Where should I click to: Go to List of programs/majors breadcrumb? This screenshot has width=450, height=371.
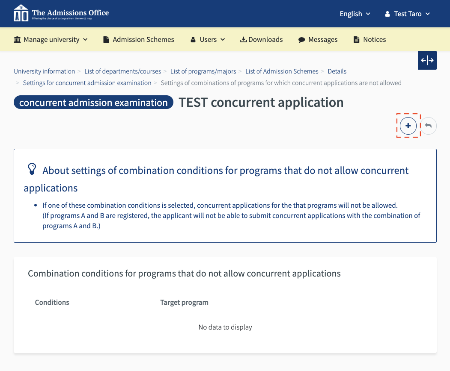click(203, 71)
